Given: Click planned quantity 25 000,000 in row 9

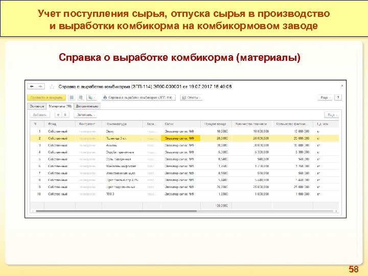Looking at the screenshot, I should (252, 187).
